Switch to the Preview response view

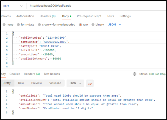[x=37, y=83]
